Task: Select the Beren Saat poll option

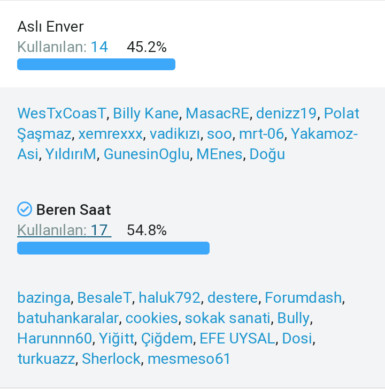Action: click(x=73, y=209)
